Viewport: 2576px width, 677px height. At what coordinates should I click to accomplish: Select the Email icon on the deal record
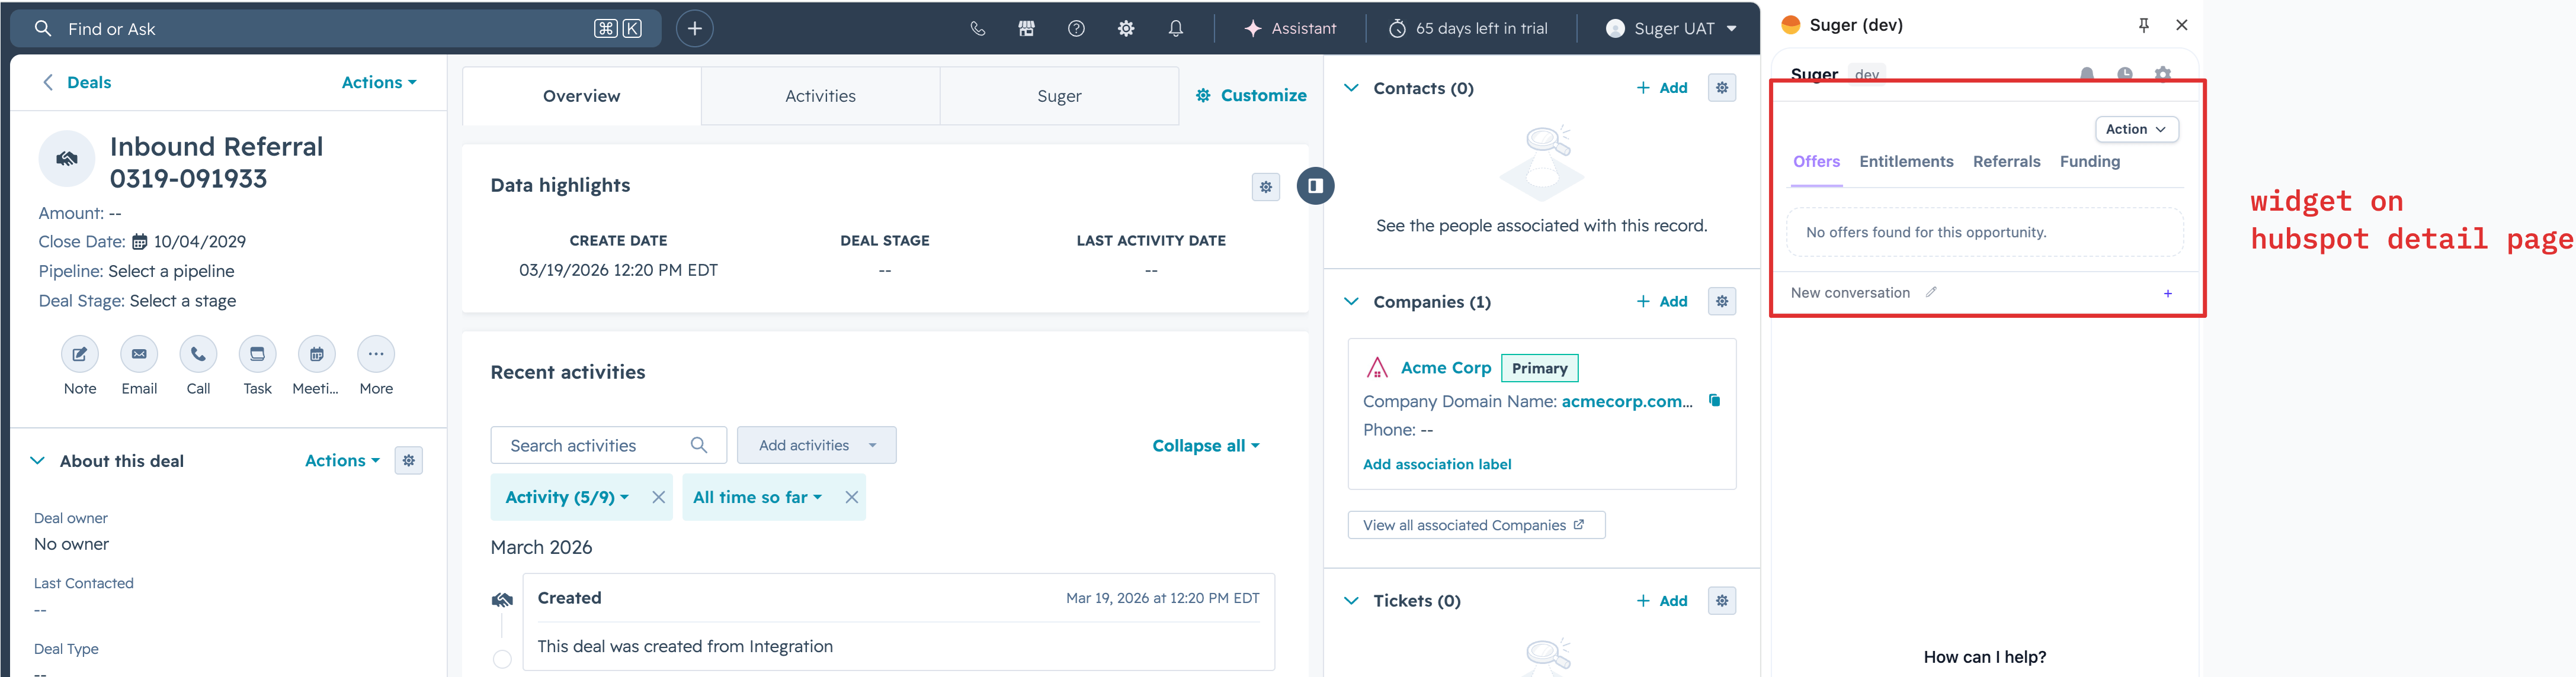point(139,353)
